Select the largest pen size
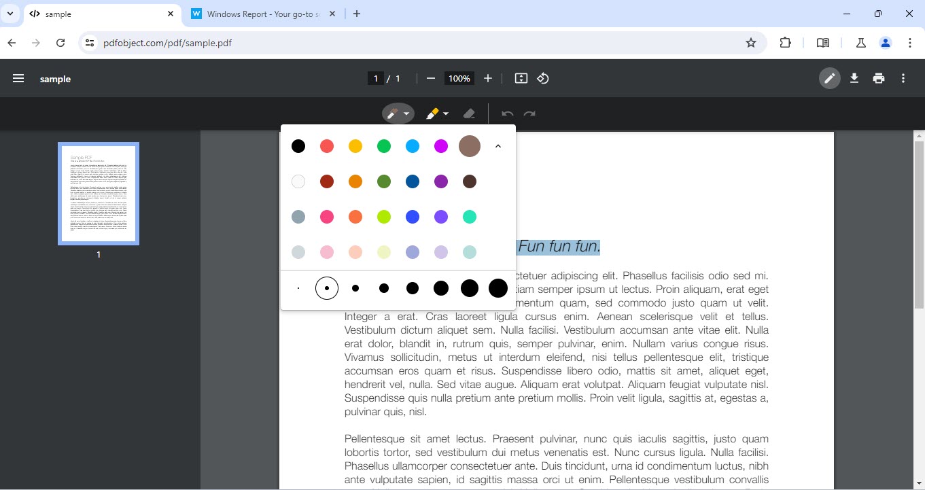The width and height of the screenshot is (925, 490). point(498,288)
